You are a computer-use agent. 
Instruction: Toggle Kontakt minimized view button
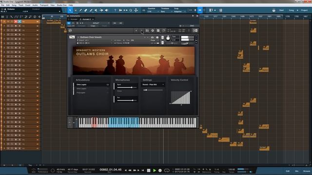pos(195,31)
